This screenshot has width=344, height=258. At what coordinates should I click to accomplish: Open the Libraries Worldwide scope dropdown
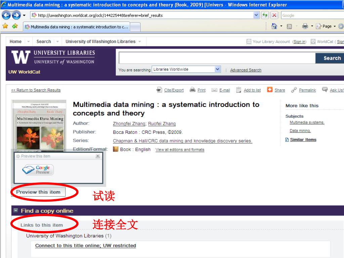[186, 69]
